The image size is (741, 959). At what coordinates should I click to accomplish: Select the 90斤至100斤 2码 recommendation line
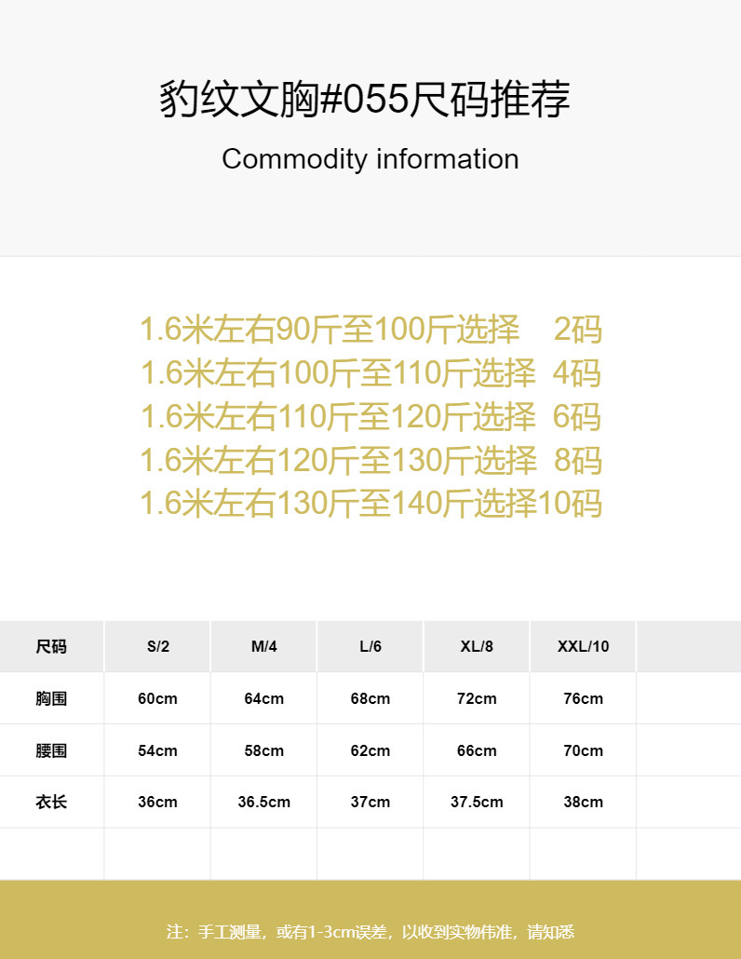[x=370, y=330]
